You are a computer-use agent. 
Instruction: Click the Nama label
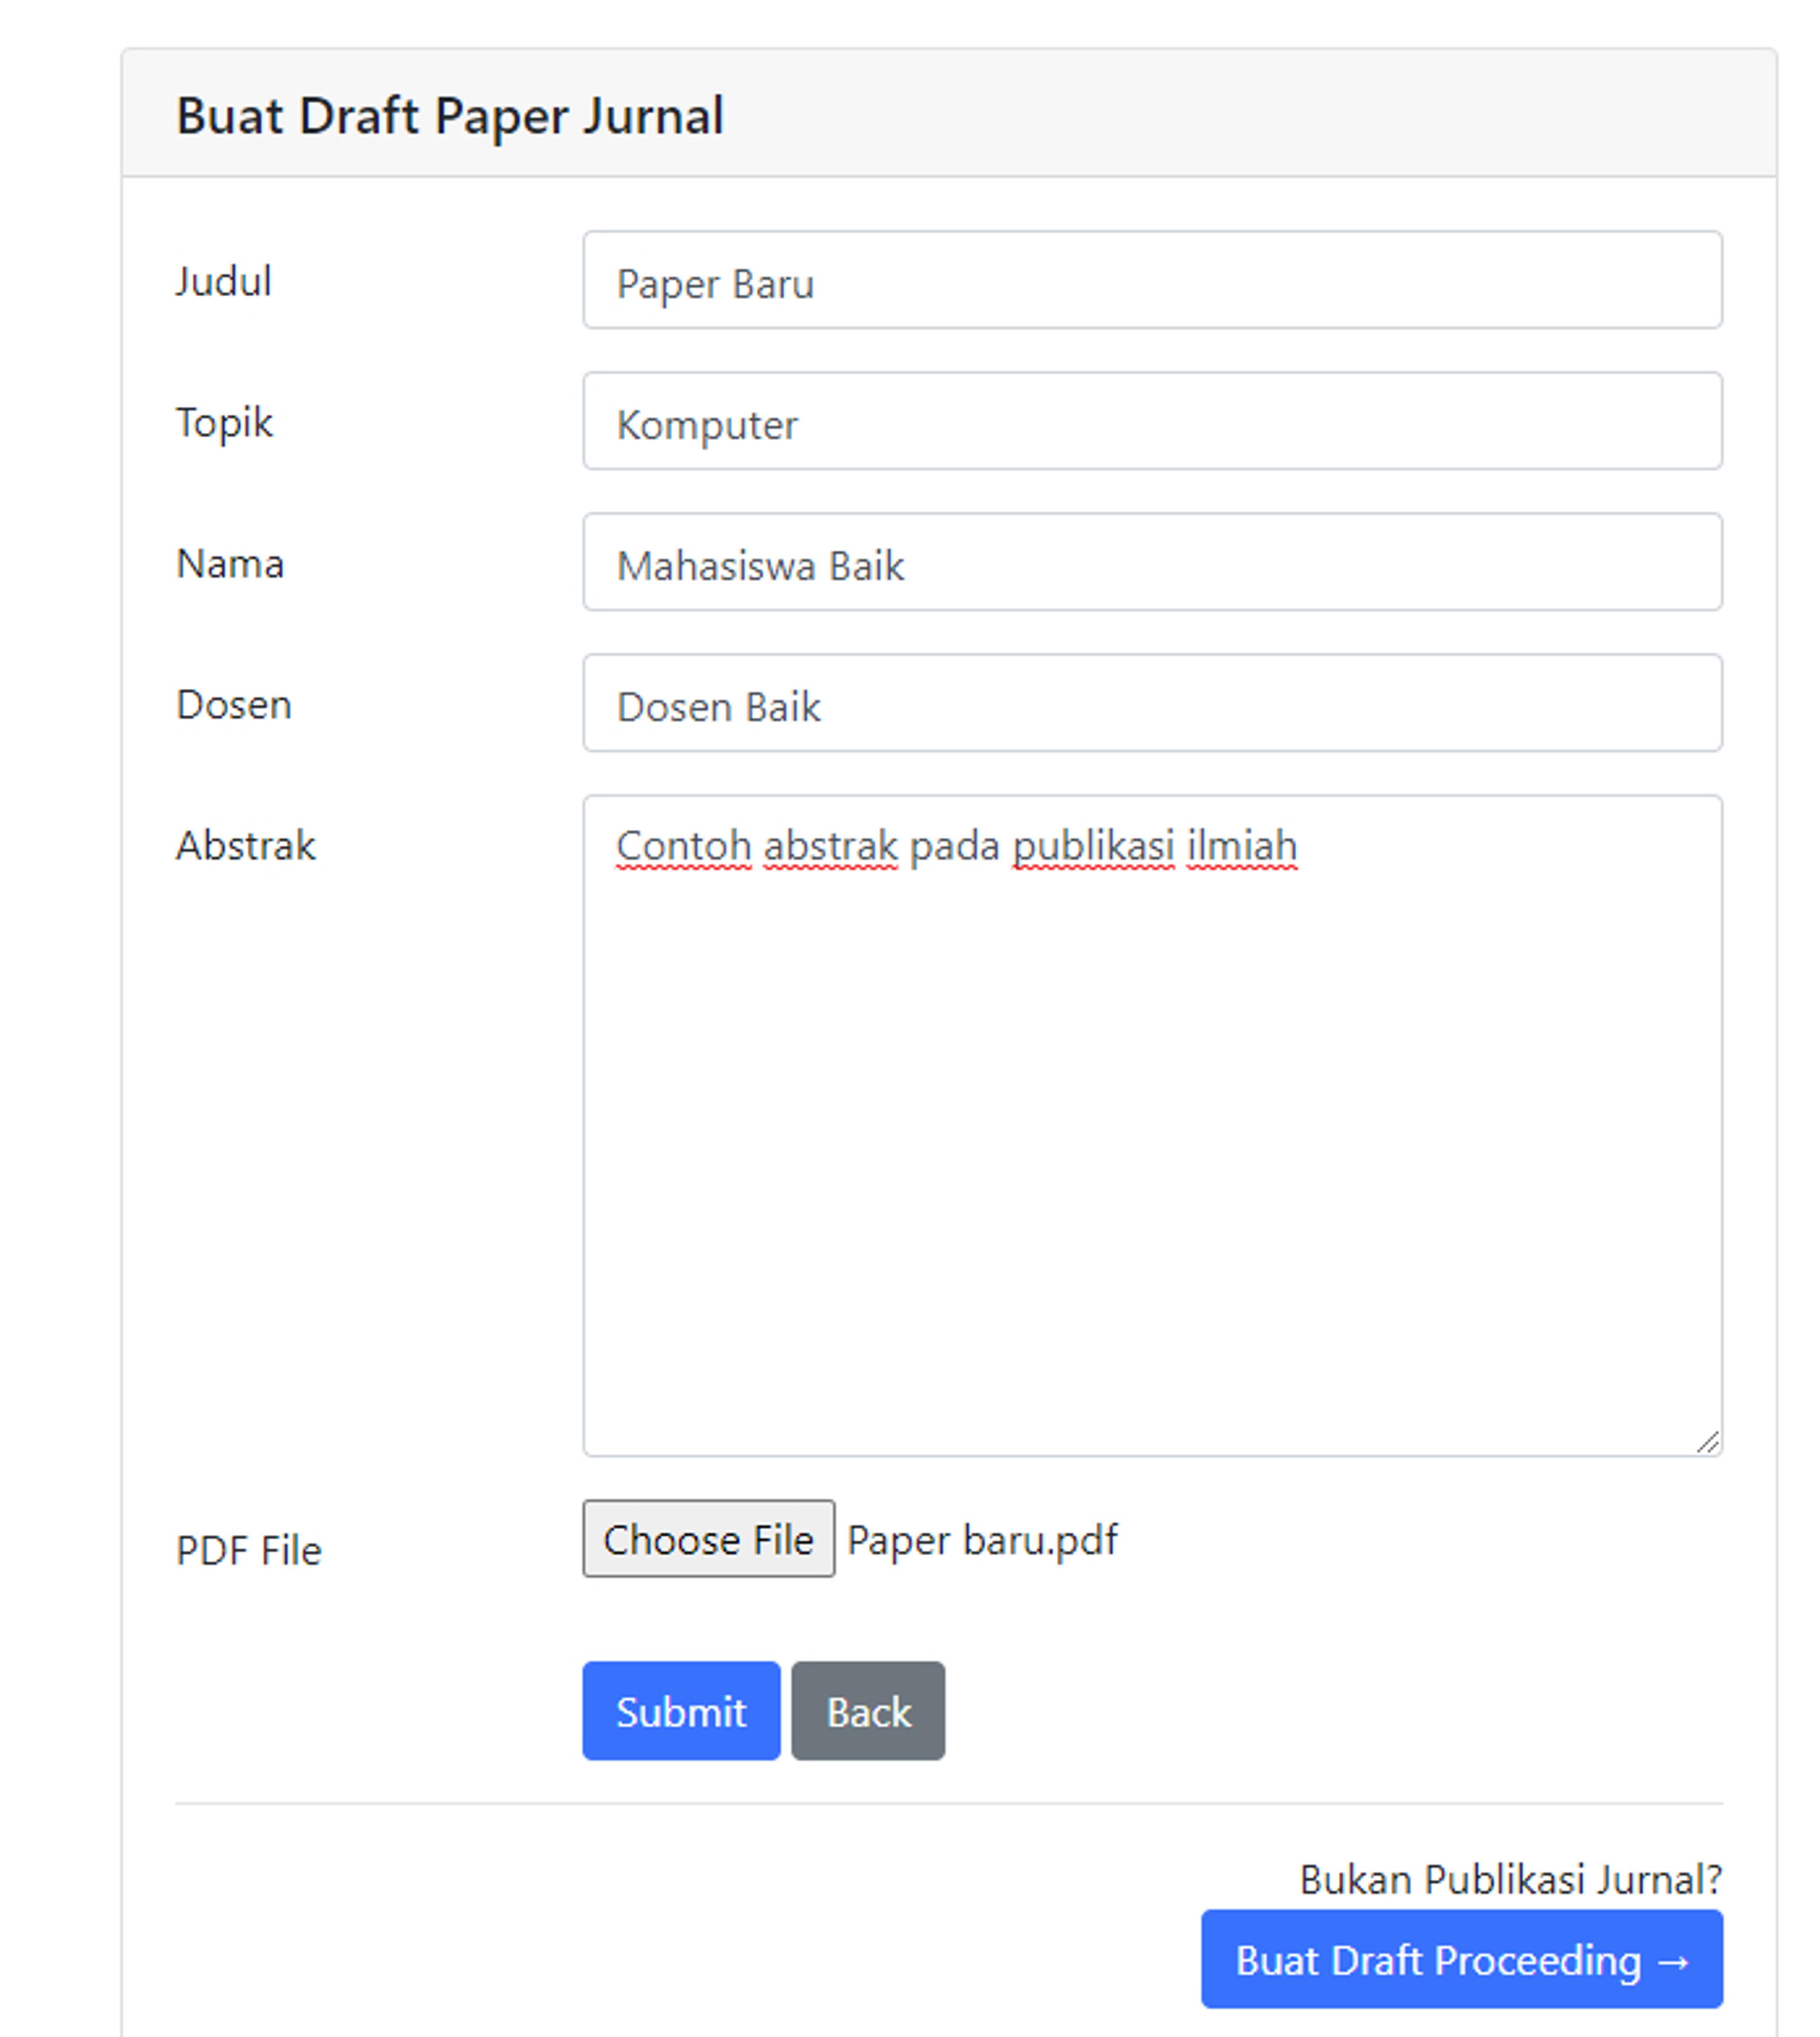coord(230,563)
